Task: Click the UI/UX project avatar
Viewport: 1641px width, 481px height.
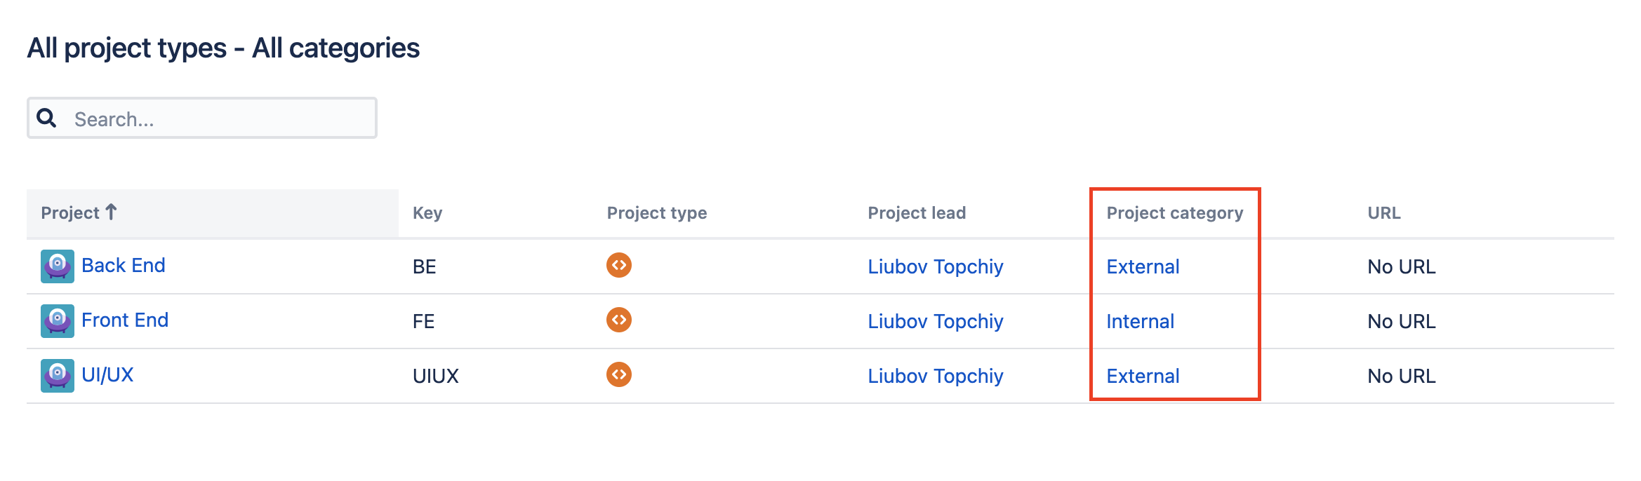Action: click(58, 376)
